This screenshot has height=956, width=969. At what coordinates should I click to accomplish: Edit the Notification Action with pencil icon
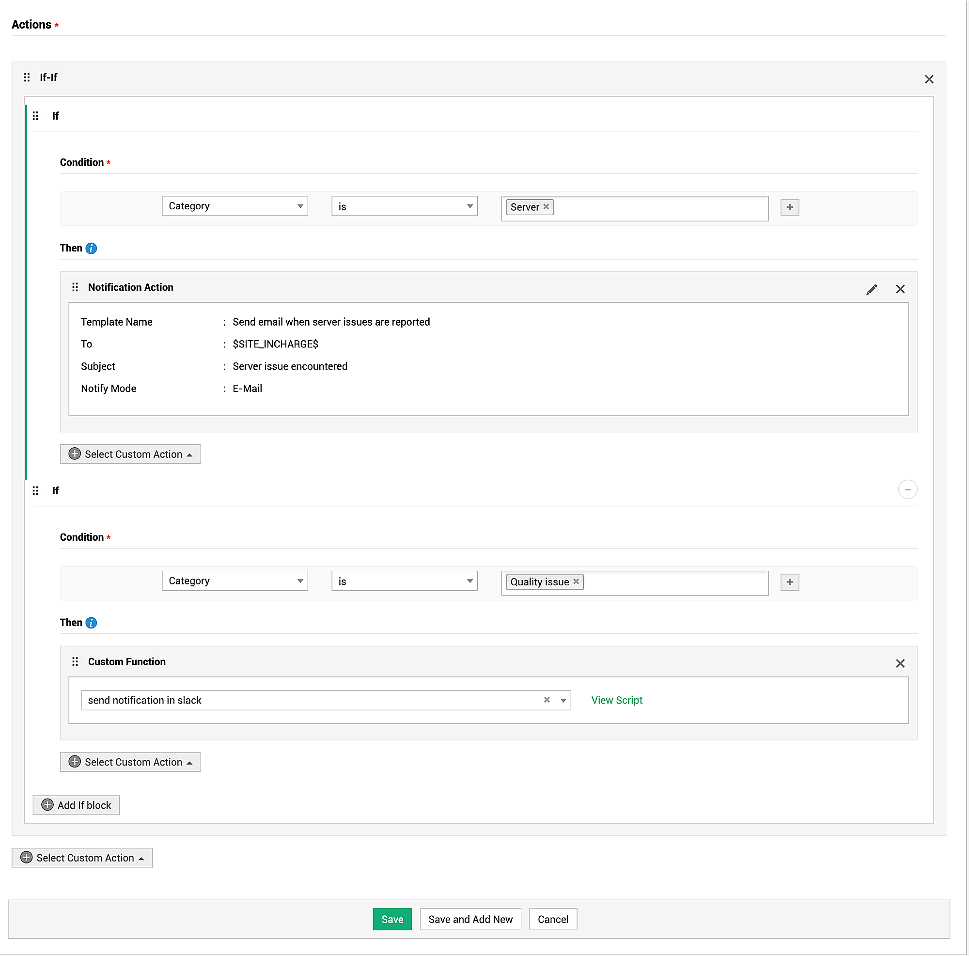[871, 289]
